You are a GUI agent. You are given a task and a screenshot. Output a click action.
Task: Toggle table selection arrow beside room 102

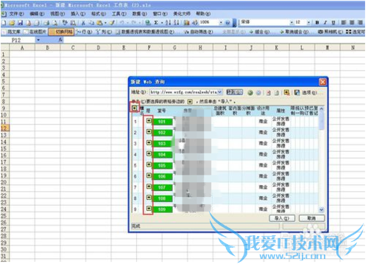pyautogui.click(x=149, y=131)
